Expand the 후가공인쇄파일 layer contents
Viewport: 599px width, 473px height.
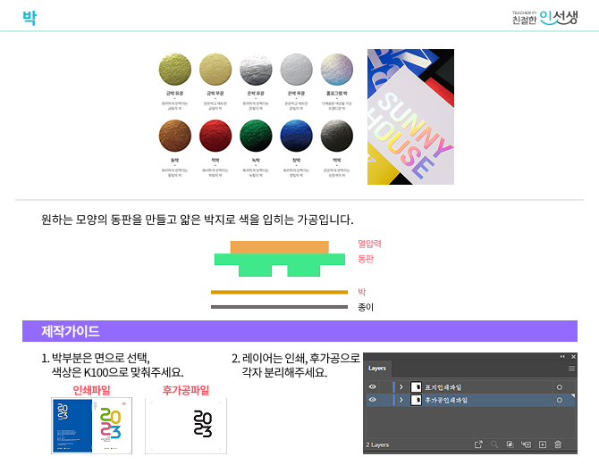pos(401,401)
